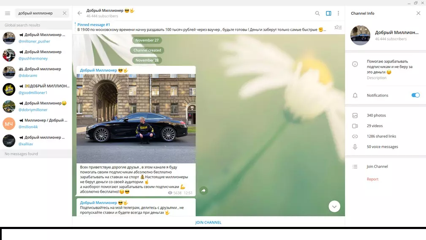Close the Channel Info panel
The height and width of the screenshot is (240, 426).
(418, 13)
